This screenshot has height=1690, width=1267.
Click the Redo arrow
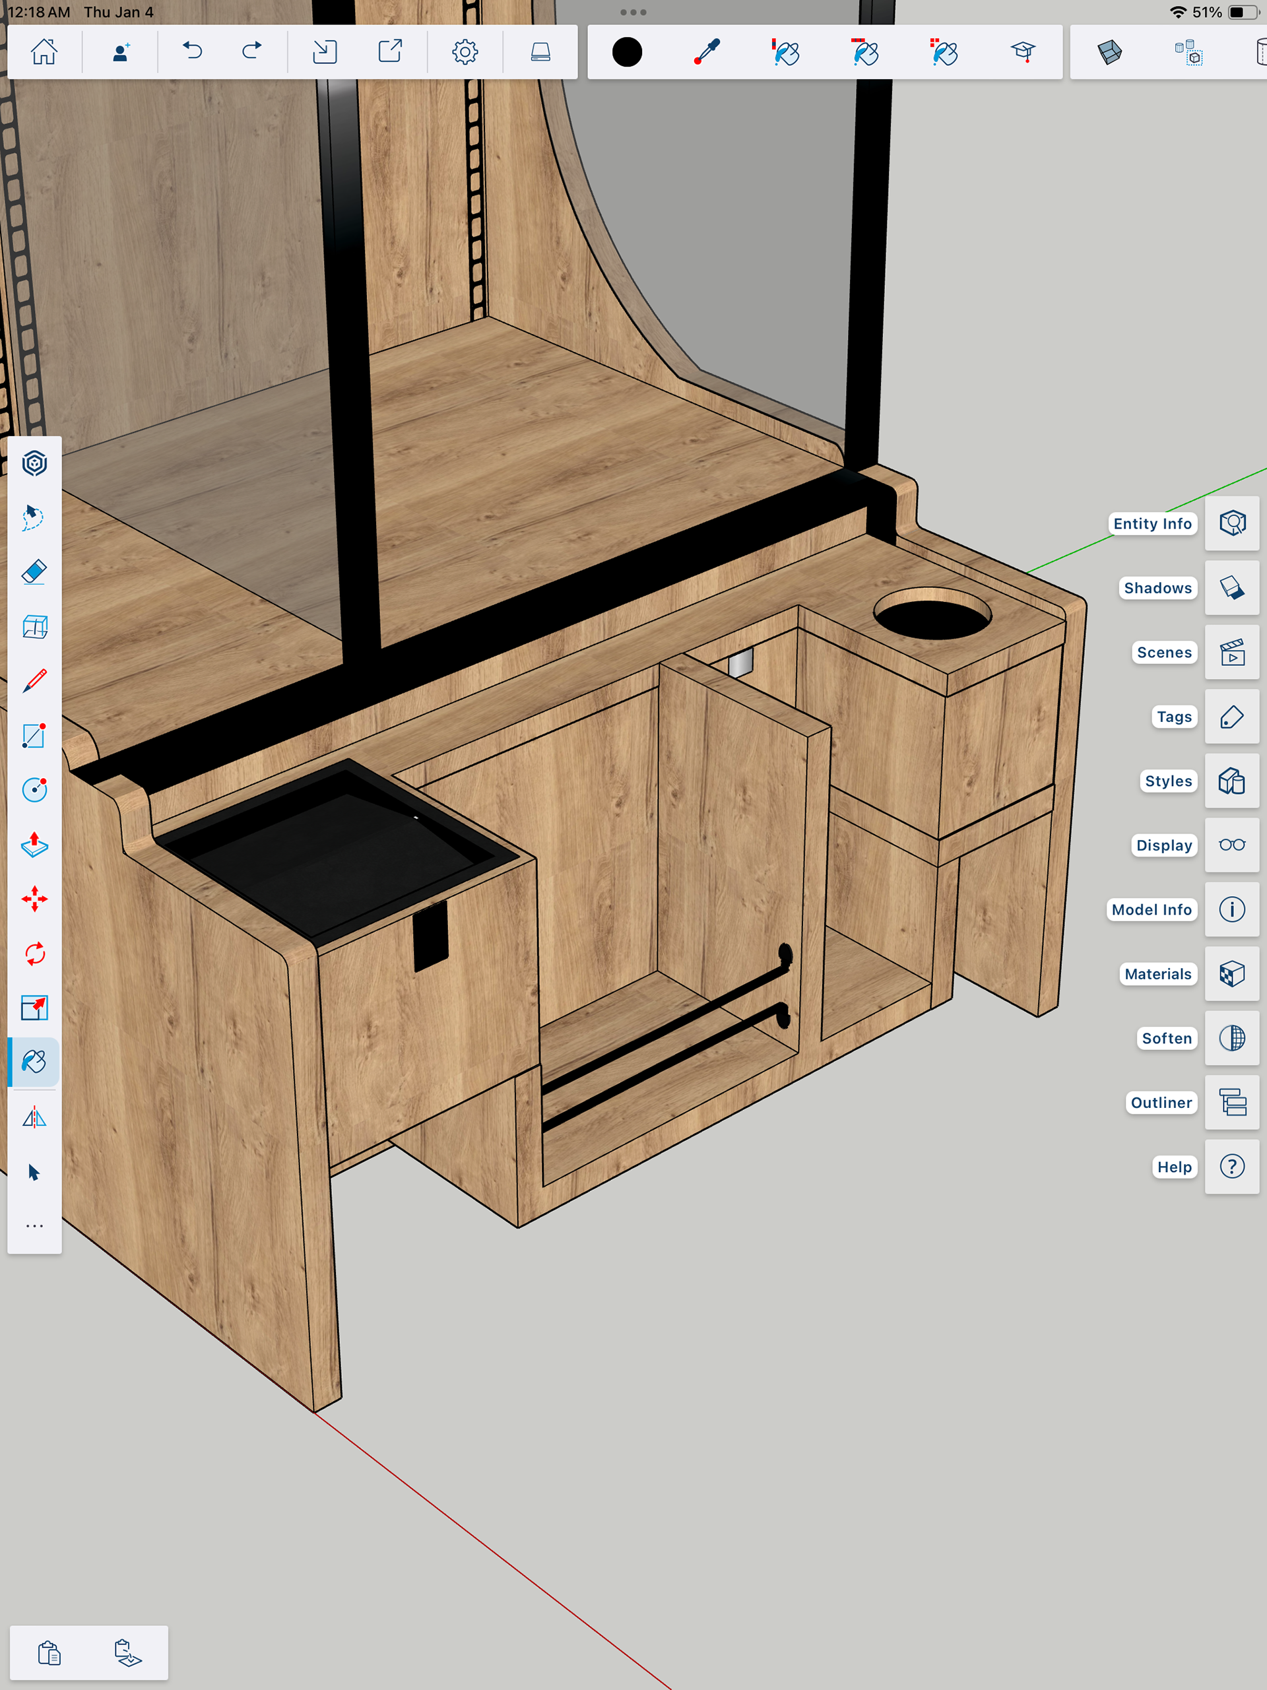point(251,52)
